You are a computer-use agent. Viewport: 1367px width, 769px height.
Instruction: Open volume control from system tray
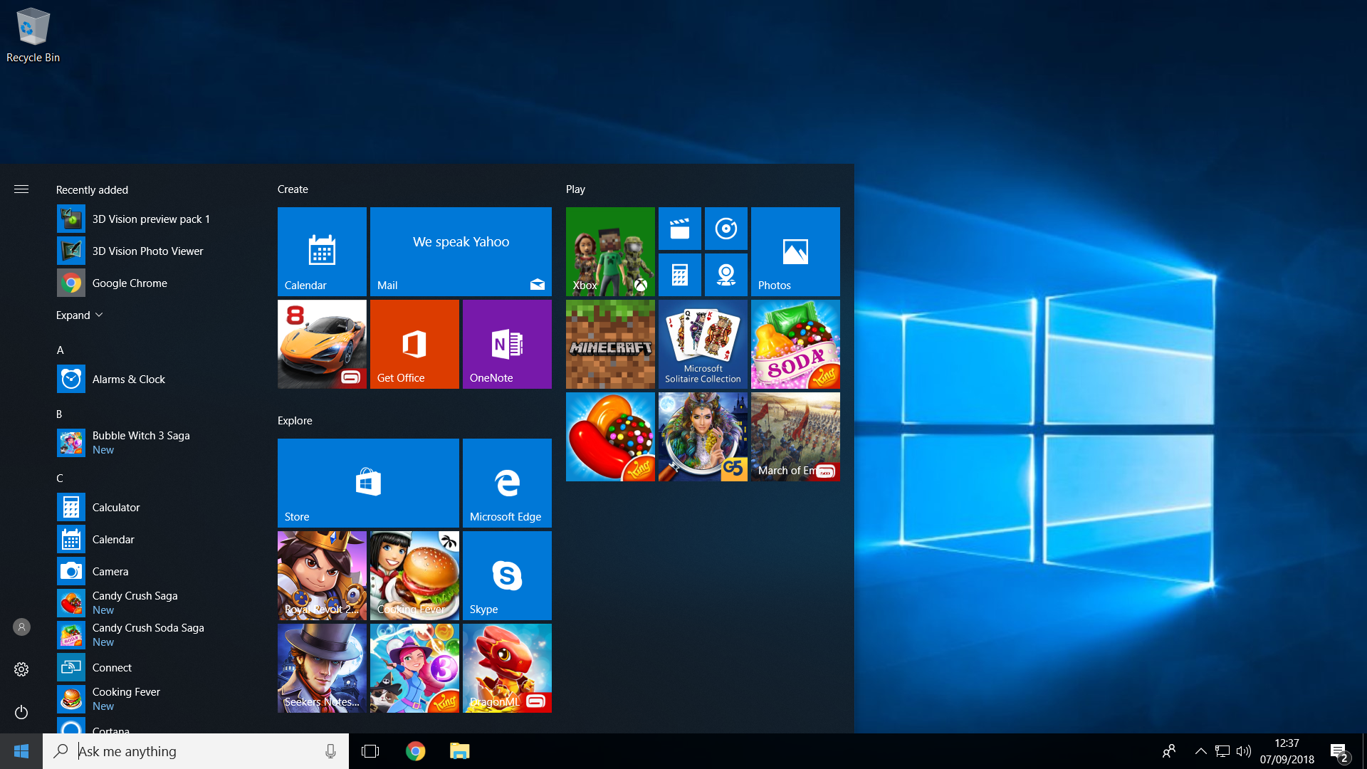pyautogui.click(x=1244, y=751)
